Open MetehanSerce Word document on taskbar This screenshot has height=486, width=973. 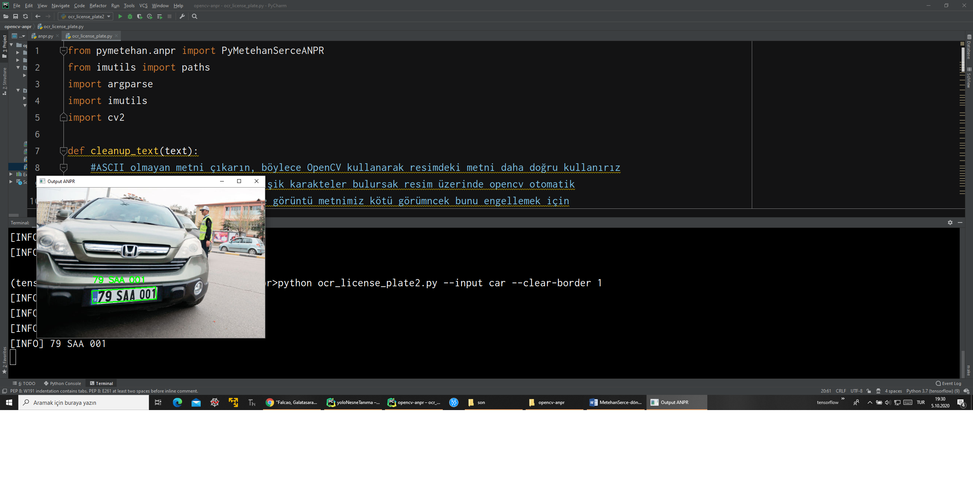pos(616,402)
